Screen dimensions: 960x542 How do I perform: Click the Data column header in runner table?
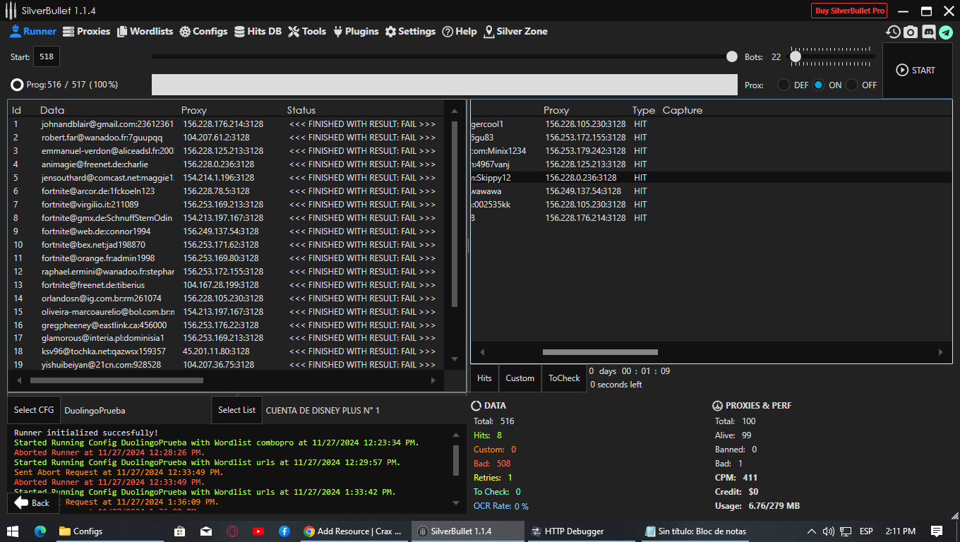pos(52,110)
